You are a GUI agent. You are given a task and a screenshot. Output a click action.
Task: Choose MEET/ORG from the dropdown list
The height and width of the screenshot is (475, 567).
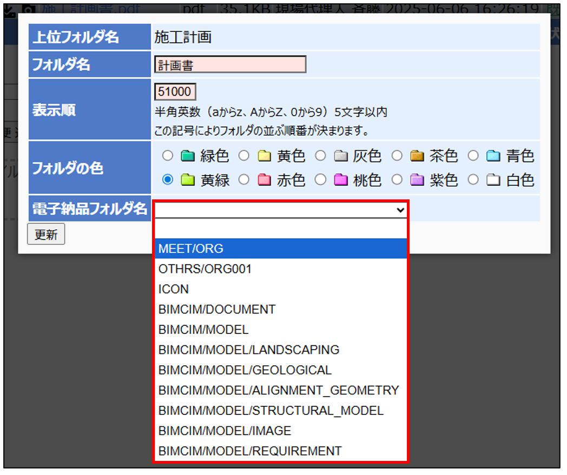280,249
